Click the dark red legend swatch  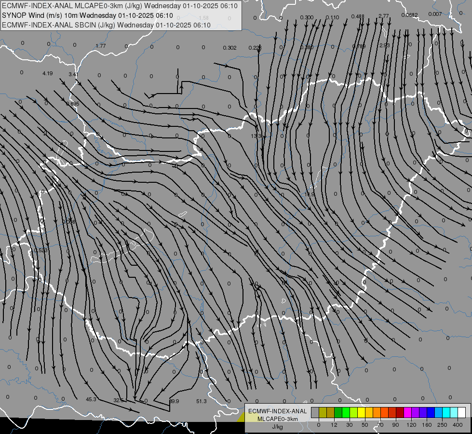coord(400,412)
